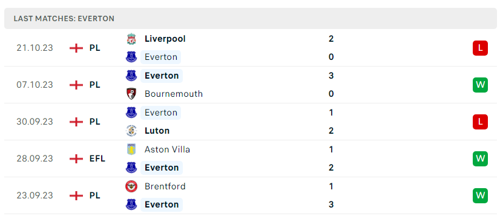Click the Luton club crest icon

(x=131, y=131)
